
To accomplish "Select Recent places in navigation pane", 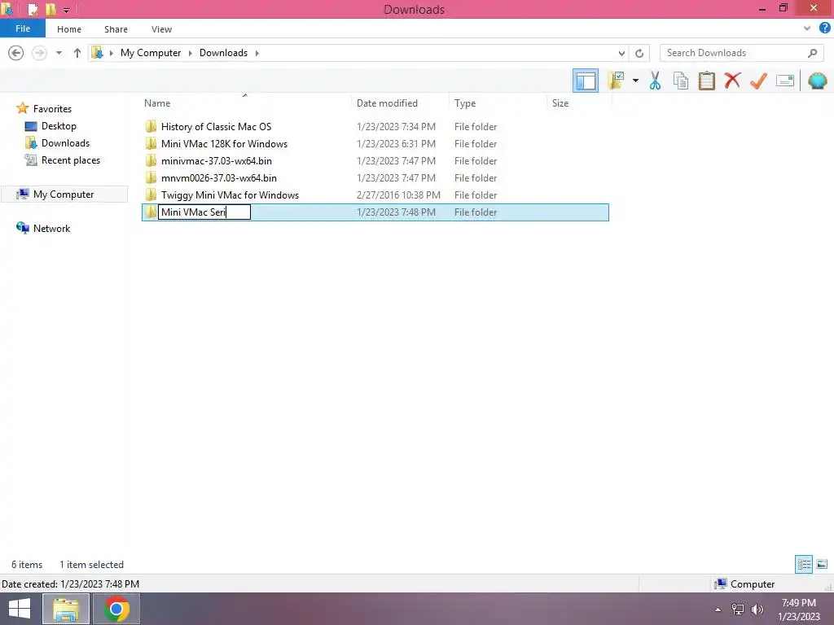I will click(x=71, y=160).
